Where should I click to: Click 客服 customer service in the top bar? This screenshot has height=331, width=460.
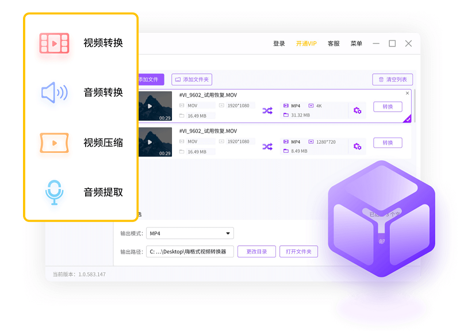(332, 43)
